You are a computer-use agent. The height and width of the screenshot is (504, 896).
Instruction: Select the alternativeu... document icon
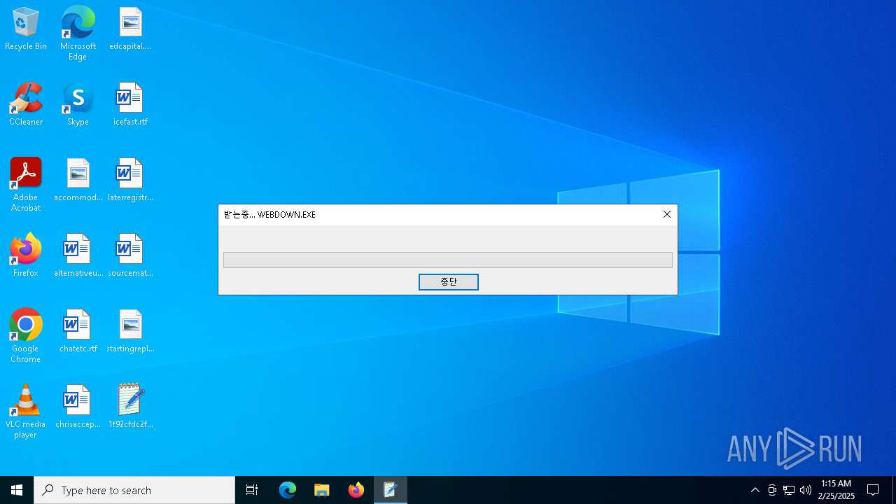pyautogui.click(x=78, y=256)
